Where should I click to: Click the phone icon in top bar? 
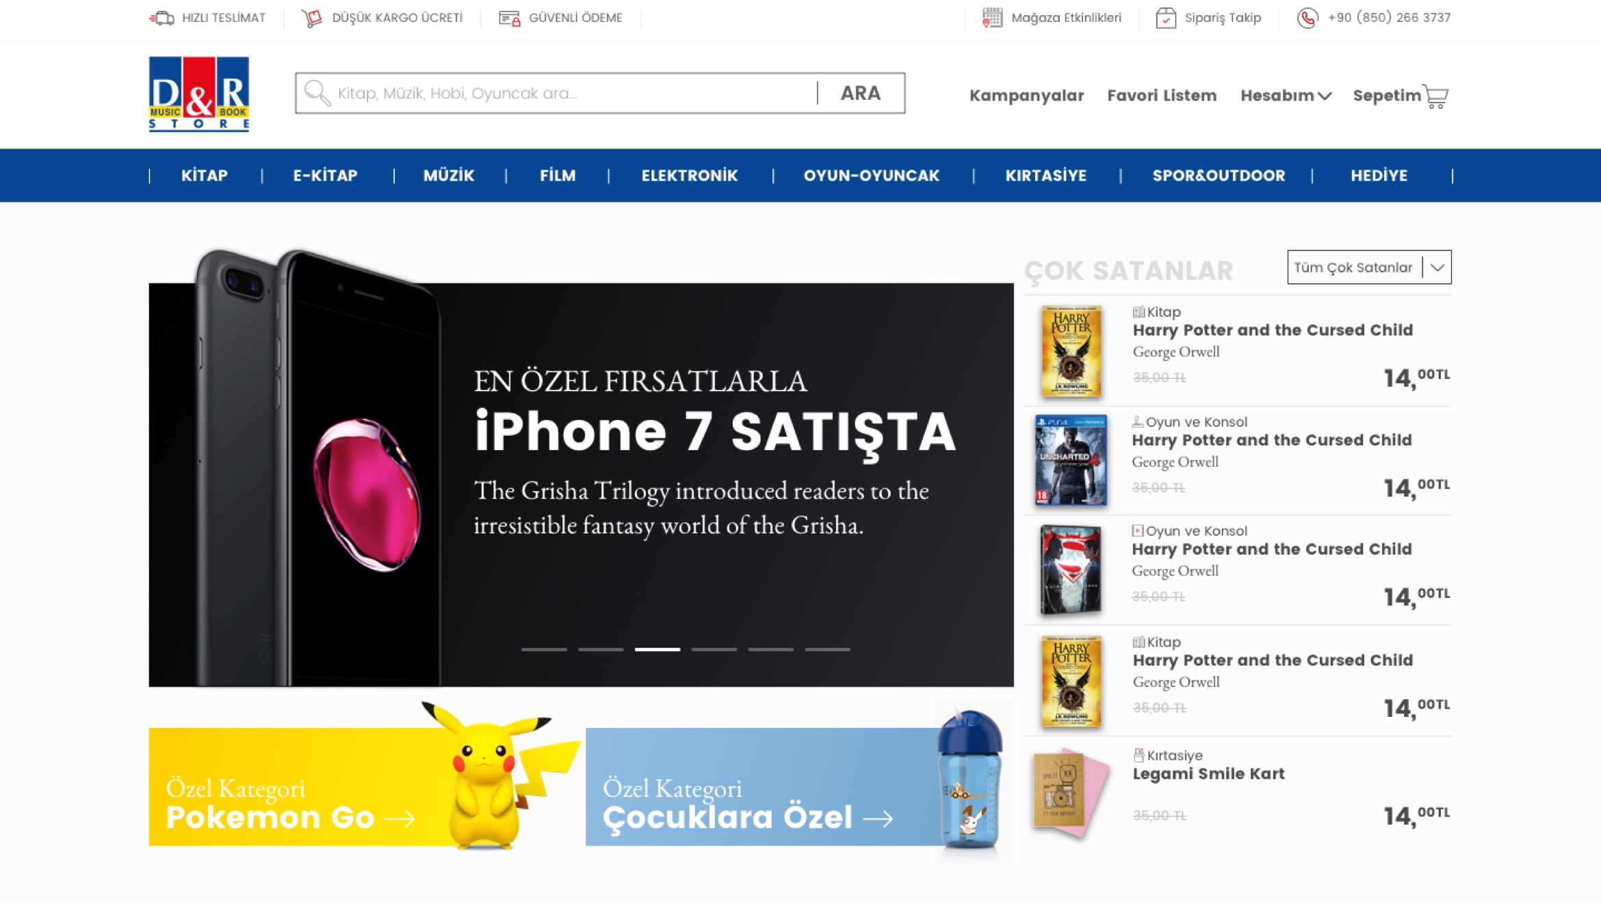(x=1307, y=18)
